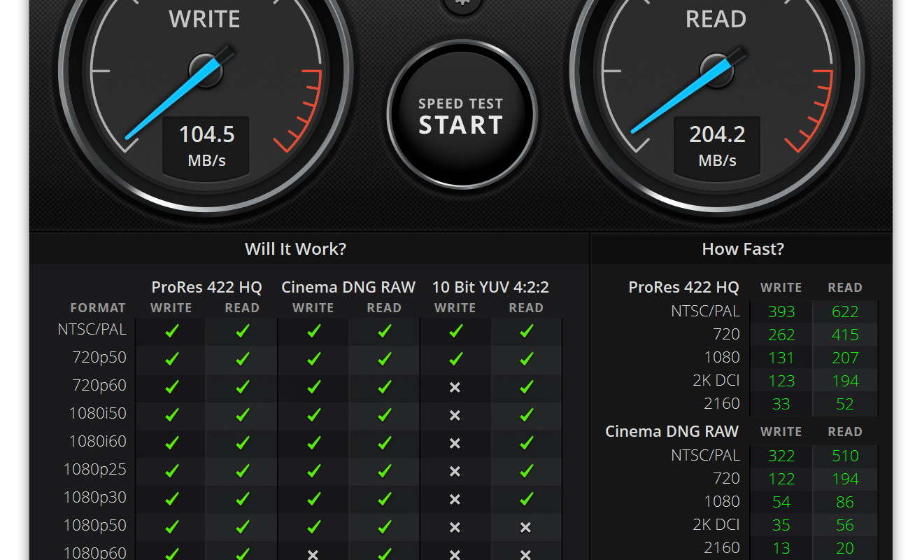The image size is (922, 560).
Task: Click 1080p25 ProRes 422 HQ write checkmark
Action: (171, 471)
